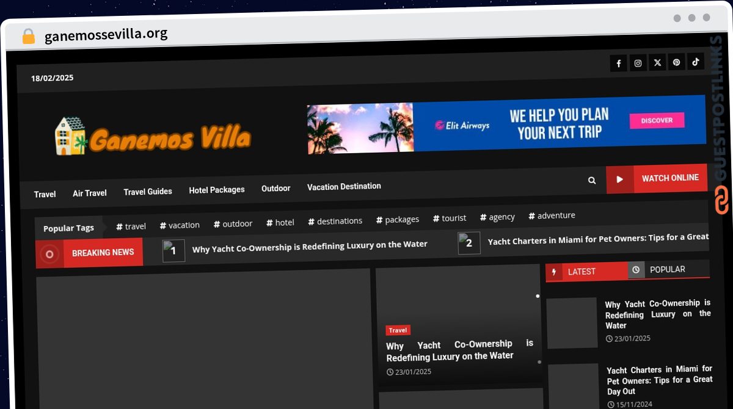
Task: Click the BREAKING NEWS label
Action: click(x=103, y=252)
